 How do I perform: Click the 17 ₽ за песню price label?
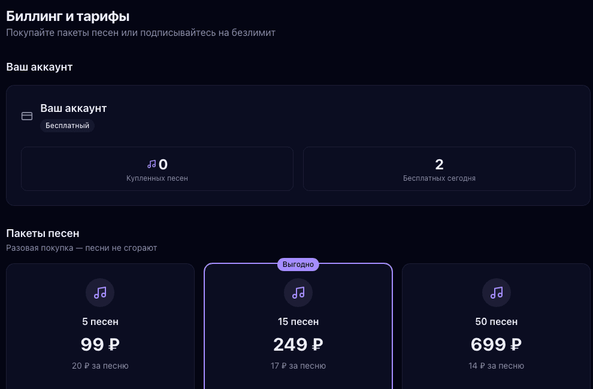point(298,365)
